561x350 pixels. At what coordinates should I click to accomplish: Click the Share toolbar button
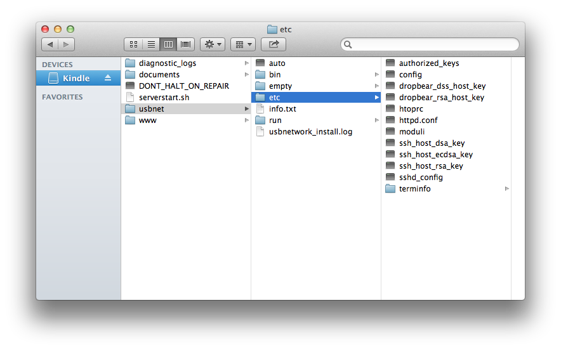click(274, 44)
